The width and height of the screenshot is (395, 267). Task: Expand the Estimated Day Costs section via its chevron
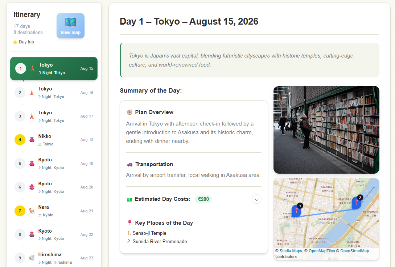[x=256, y=199]
